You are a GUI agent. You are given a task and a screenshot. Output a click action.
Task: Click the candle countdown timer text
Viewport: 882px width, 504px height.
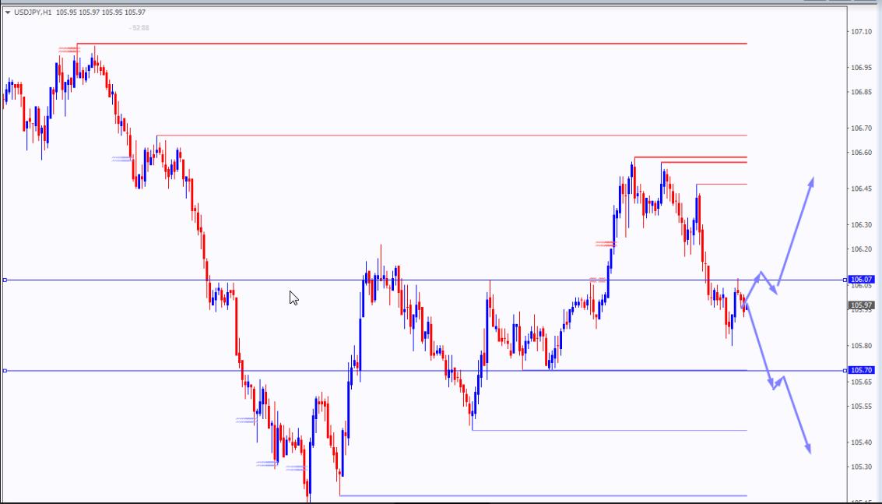(140, 28)
